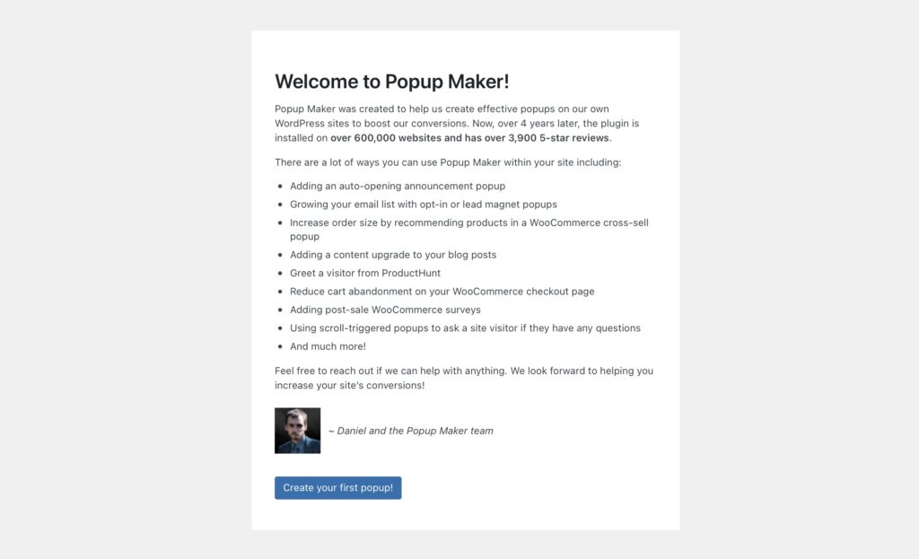Click the "And much more!" bullet item
Image resolution: width=919 pixels, height=559 pixels.
[x=328, y=346]
